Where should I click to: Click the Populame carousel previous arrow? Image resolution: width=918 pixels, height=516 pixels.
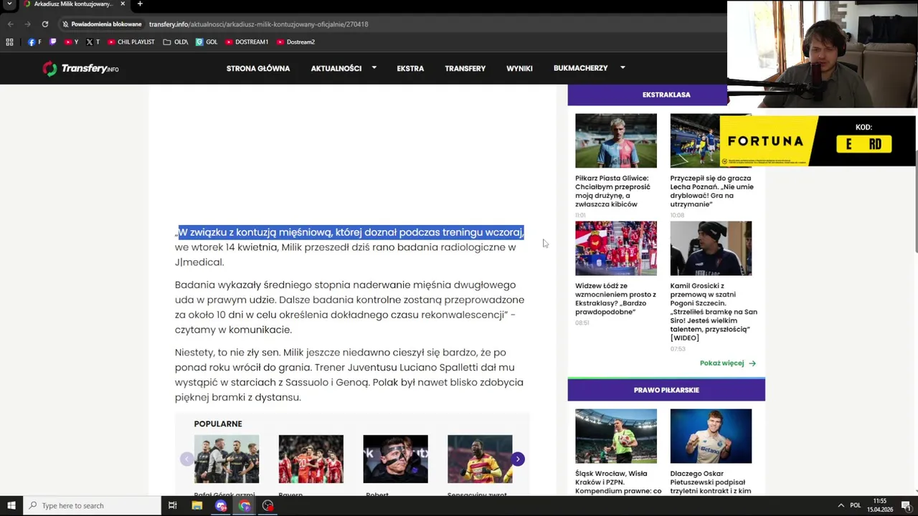click(x=186, y=459)
